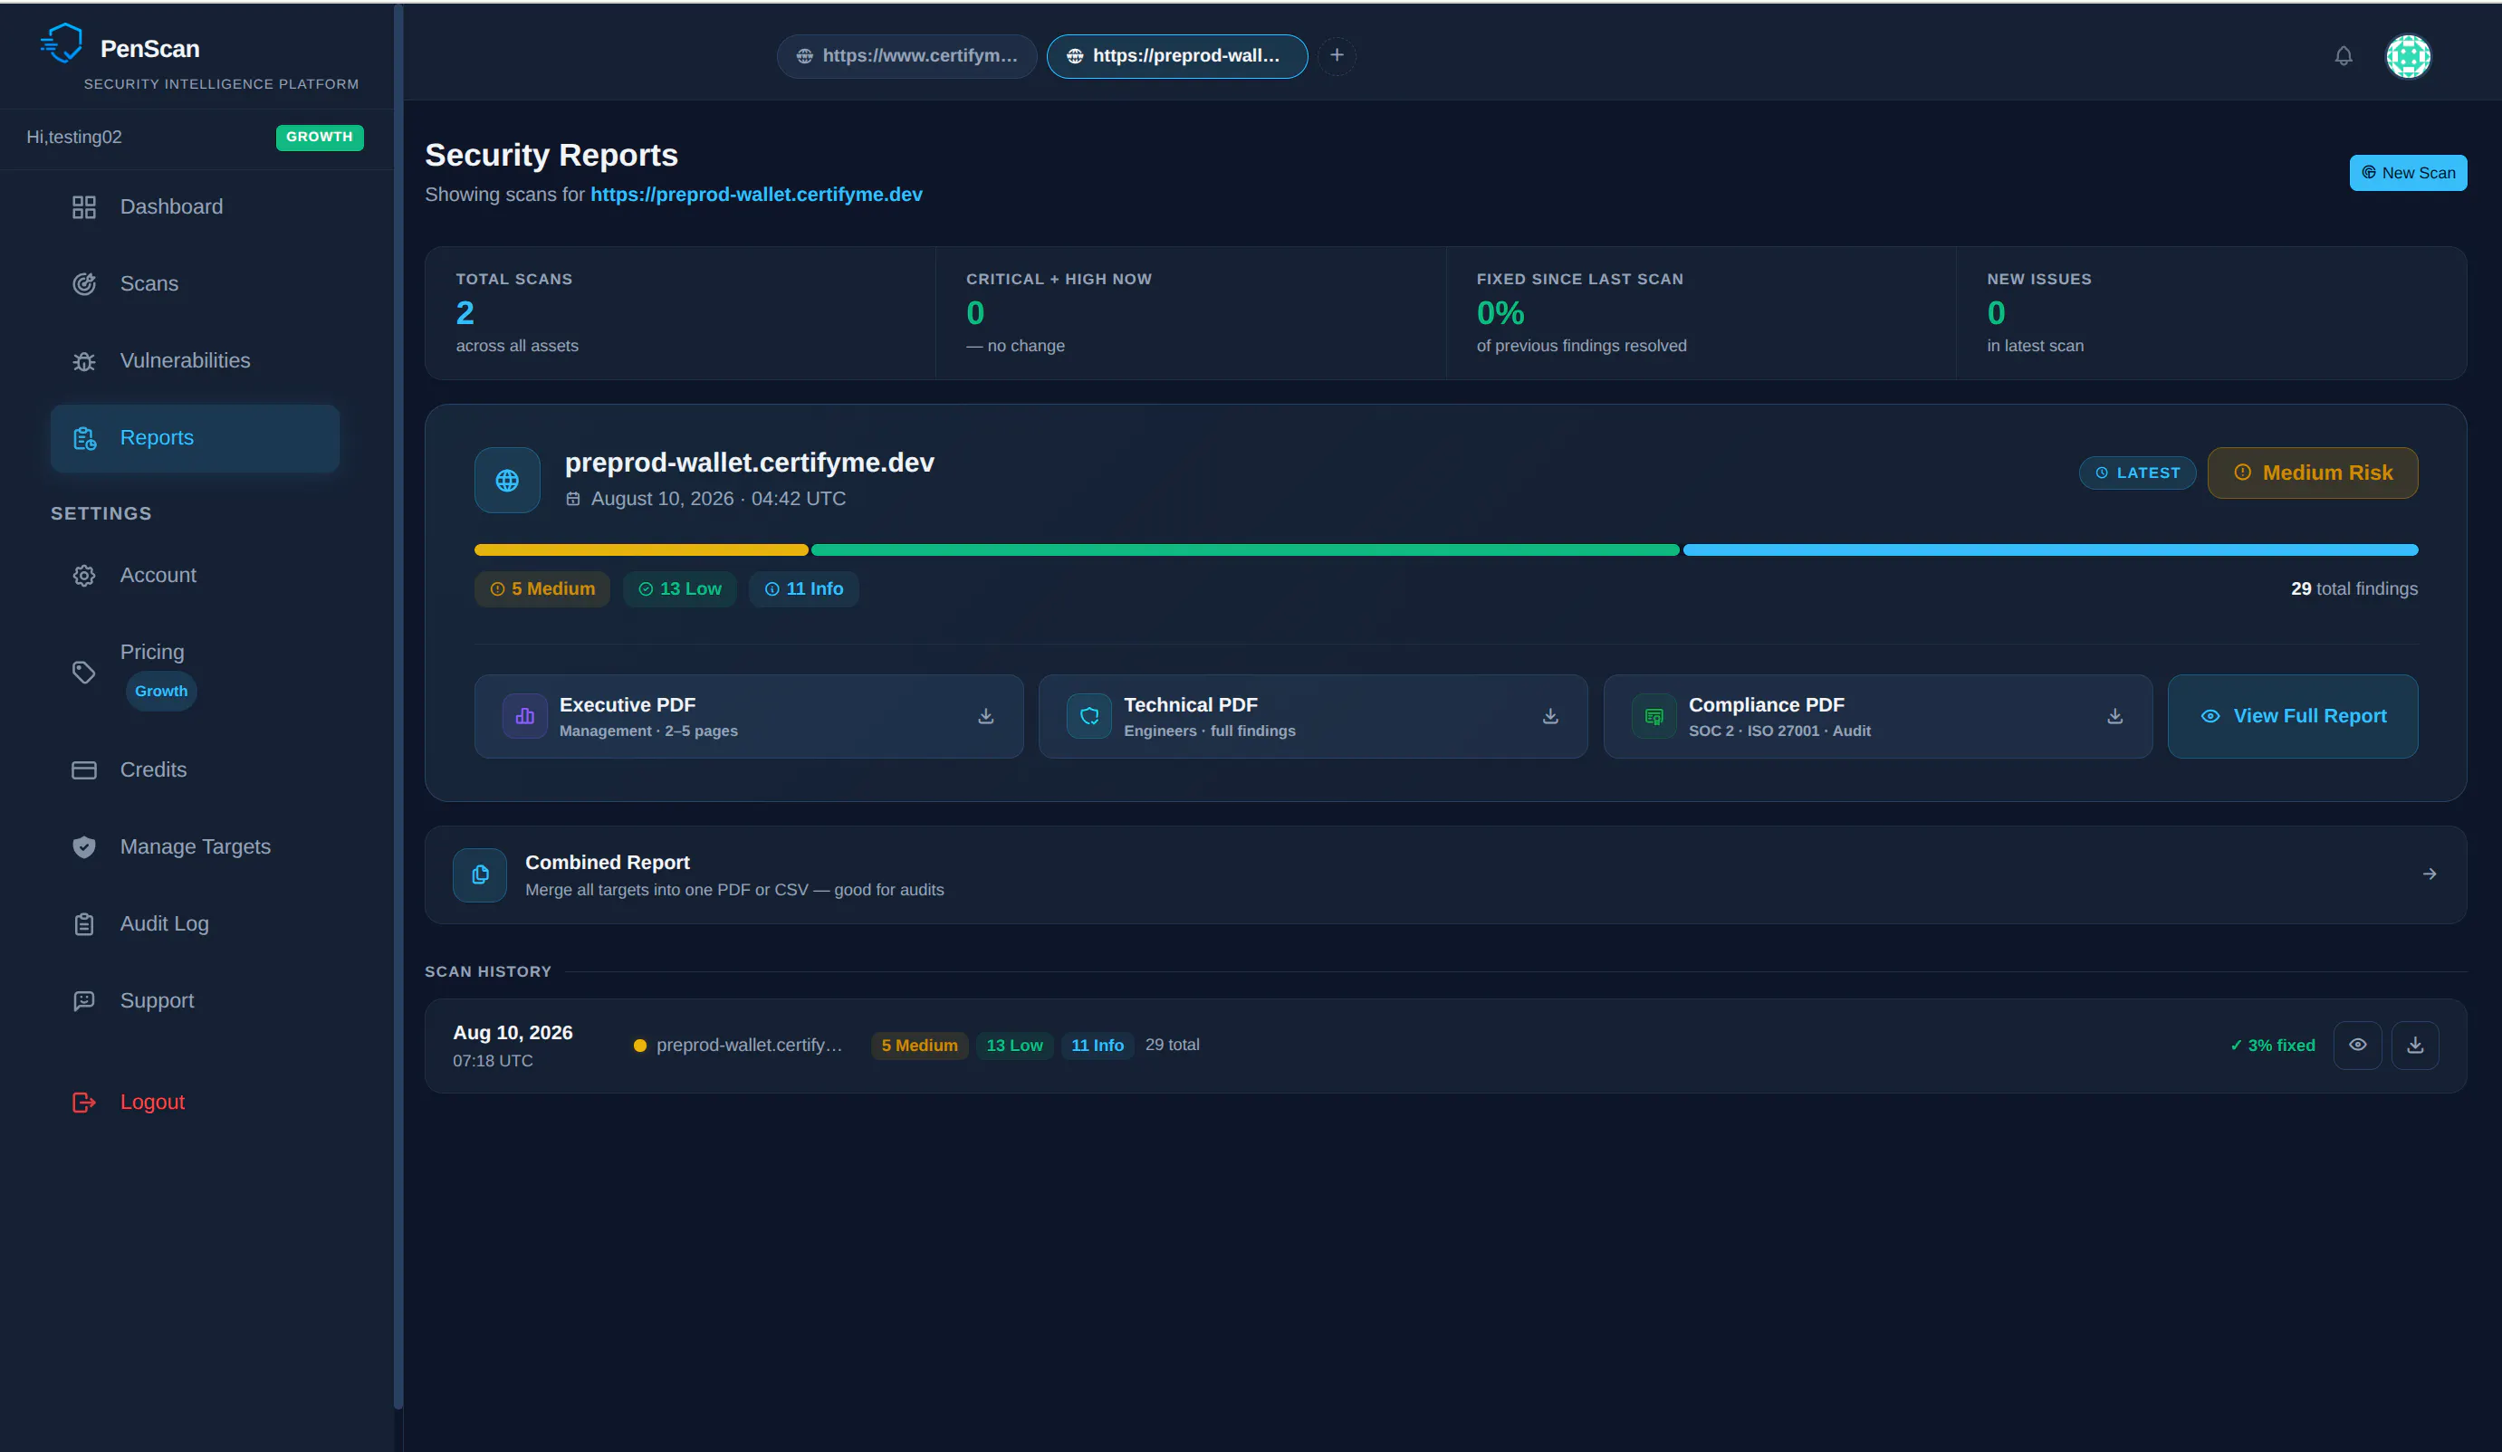Click "✓ 3% fixed" in scan history
The image size is (2502, 1452).
coord(2272,1045)
